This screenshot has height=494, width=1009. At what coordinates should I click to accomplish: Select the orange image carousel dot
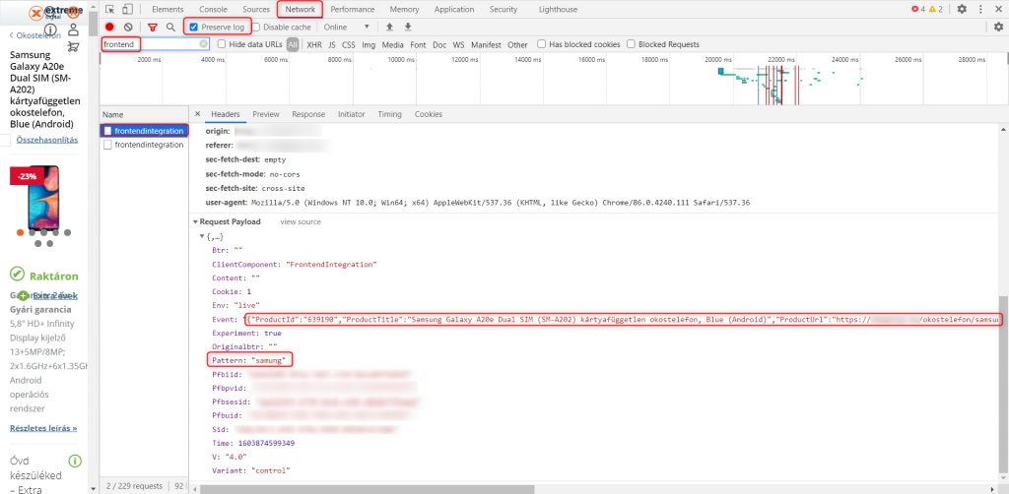click(20, 232)
